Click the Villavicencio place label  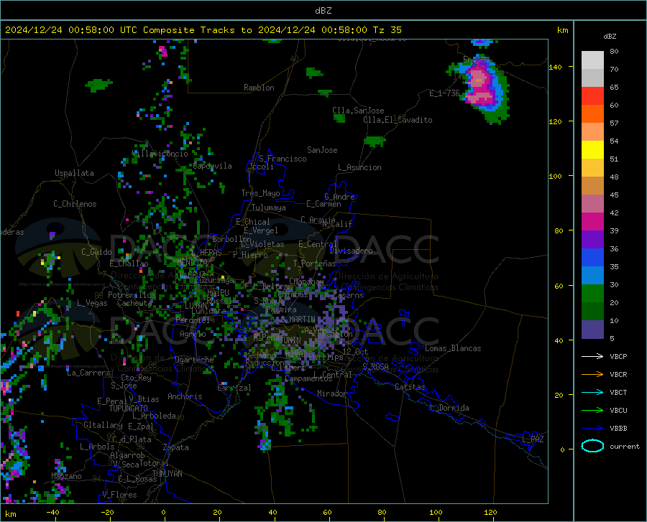click(x=160, y=154)
